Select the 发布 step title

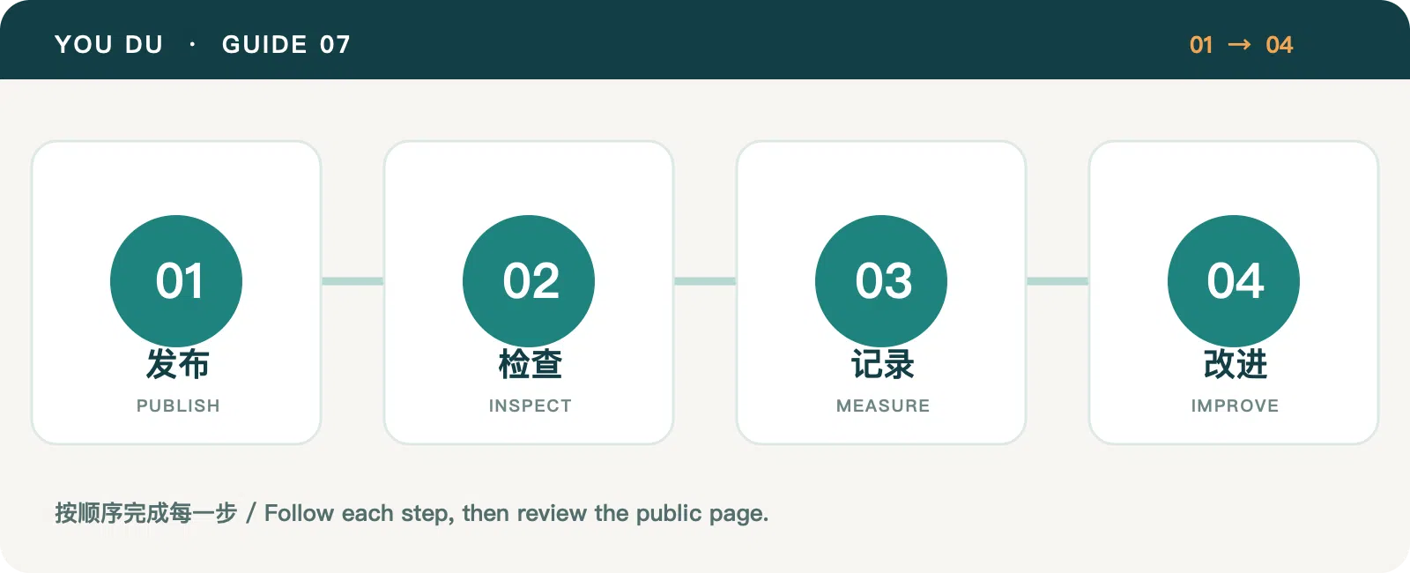pyautogui.click(x=177, y=364)
